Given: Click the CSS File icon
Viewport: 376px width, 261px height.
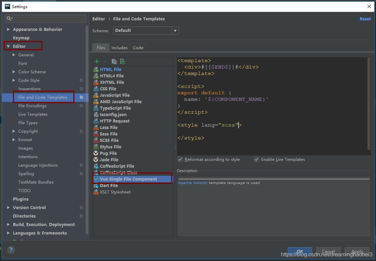Looking at the screenshot, I should pyautogui.click(x=96, y=89).
